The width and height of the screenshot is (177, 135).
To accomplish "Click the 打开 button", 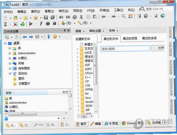I will pyautogui.click(x=158, y=48).
